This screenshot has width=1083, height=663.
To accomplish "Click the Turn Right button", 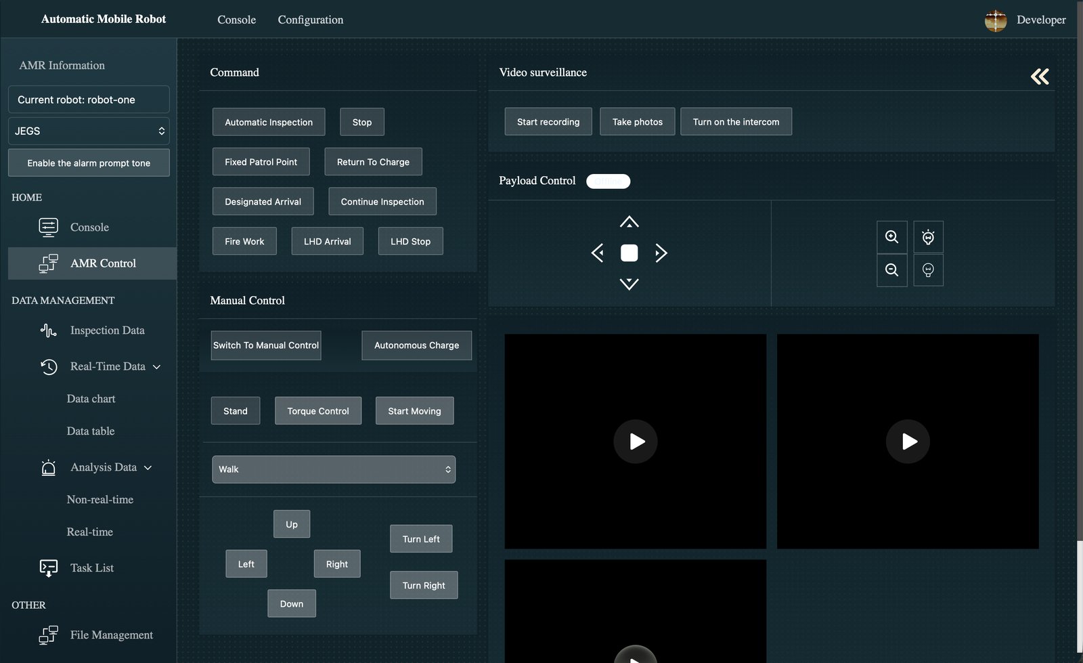I will click(424, 585).
